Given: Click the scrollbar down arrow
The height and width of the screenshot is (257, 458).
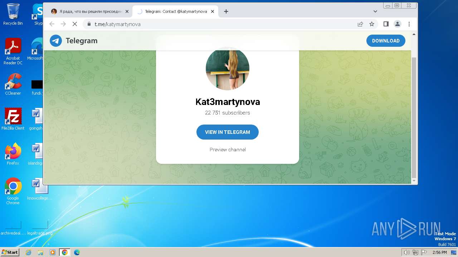Looking at the screenshot, I should coord(414,181).
